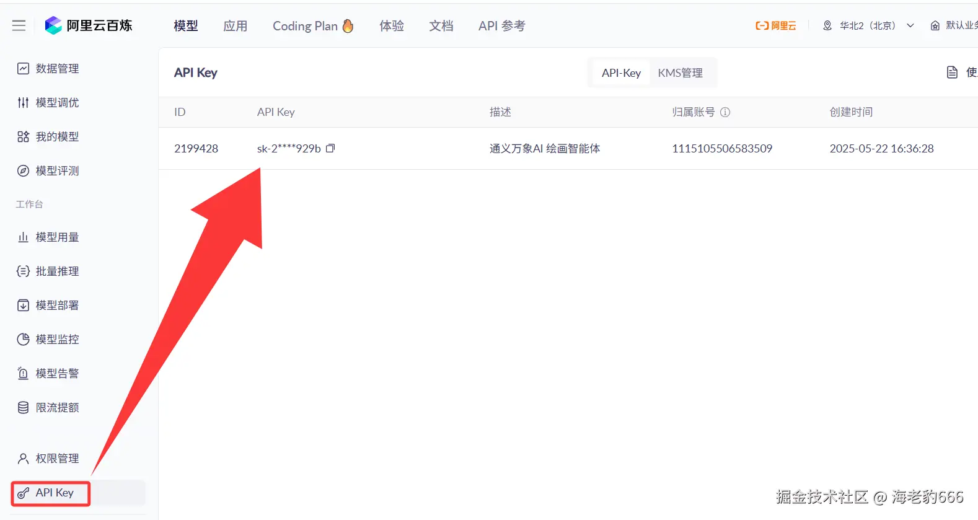Click the 描述 column header
The height and width of the screenshot is (520, 978).
coord(500,112)
